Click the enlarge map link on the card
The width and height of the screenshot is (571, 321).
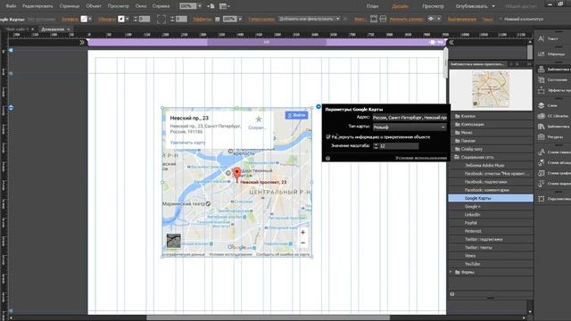tap(188, 143)
